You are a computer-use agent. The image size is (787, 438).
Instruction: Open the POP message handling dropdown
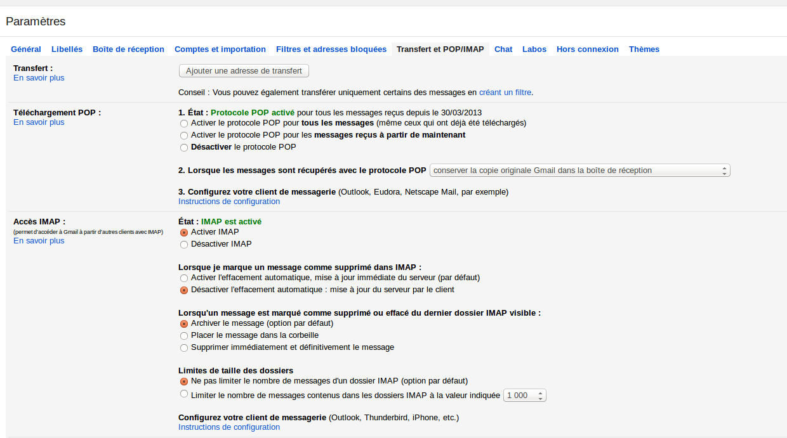(580, 171)
